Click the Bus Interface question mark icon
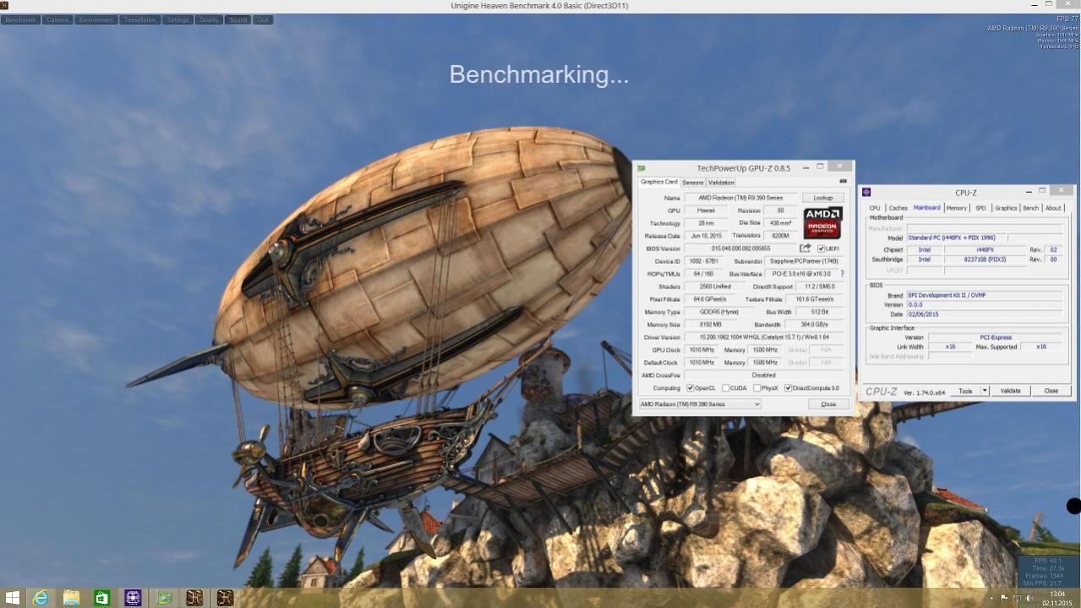This screenshot has width=1081, height=608. coord(842,274)
